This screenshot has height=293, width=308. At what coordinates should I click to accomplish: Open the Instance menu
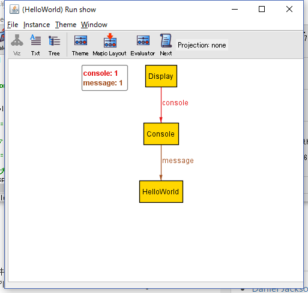[x=37, y=25]
